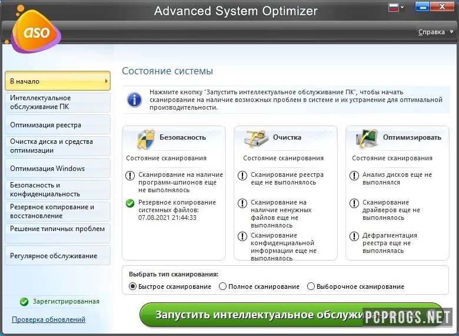This screenshot has width=459, height=336.
Task: Click Запустить интеллектуальное обслуживание button
Action: coord(291,315)
